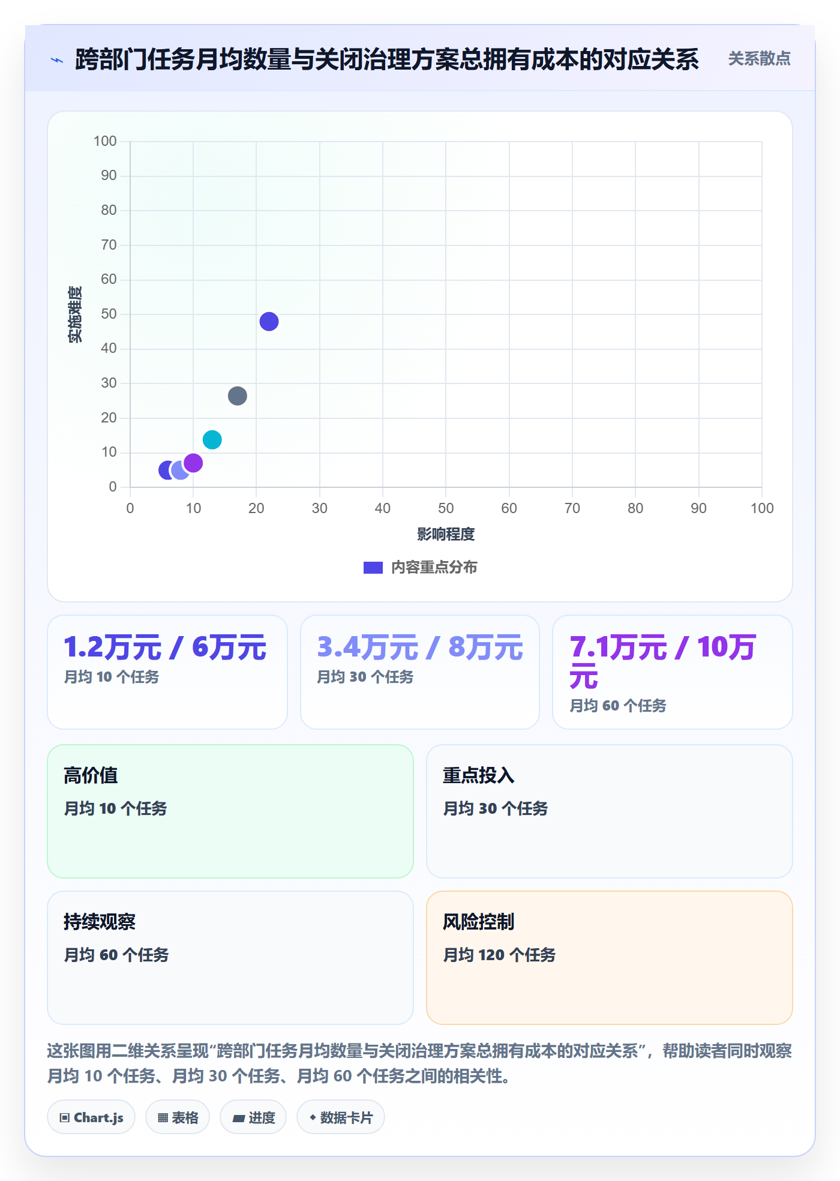Click the 内容重点分布 legend label
The height and width of the screenshot is (1181, 840).
(434, 568)
